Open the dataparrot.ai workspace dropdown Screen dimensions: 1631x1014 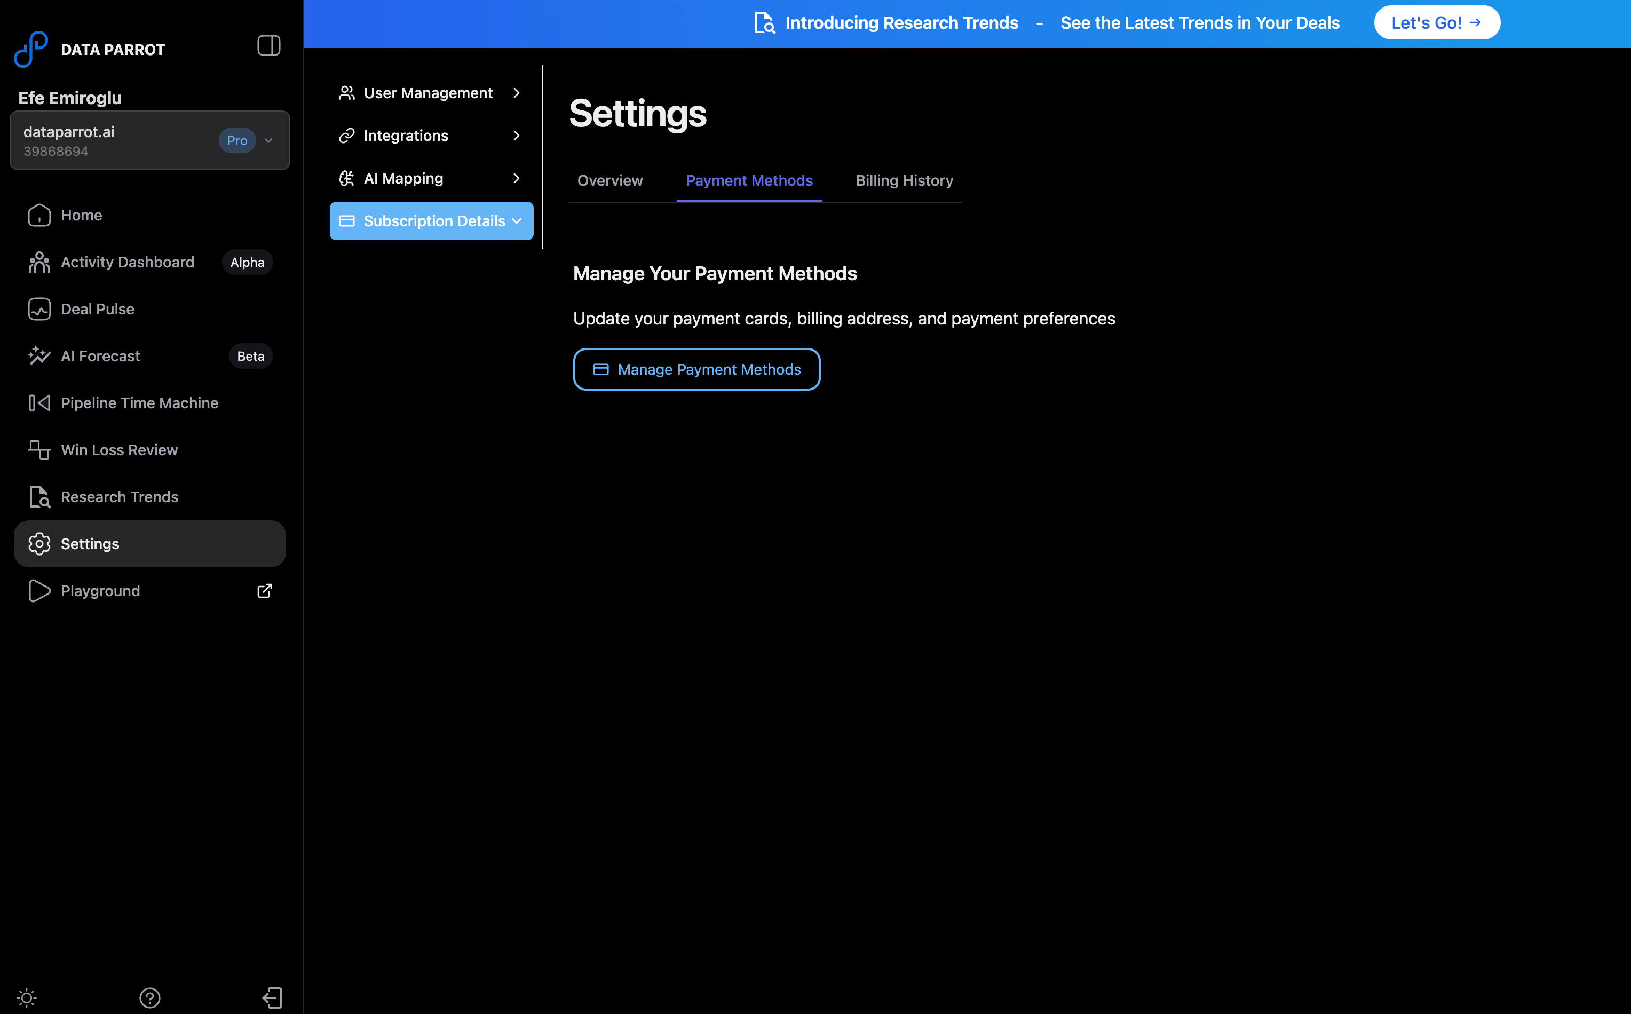tap(149, 140)
